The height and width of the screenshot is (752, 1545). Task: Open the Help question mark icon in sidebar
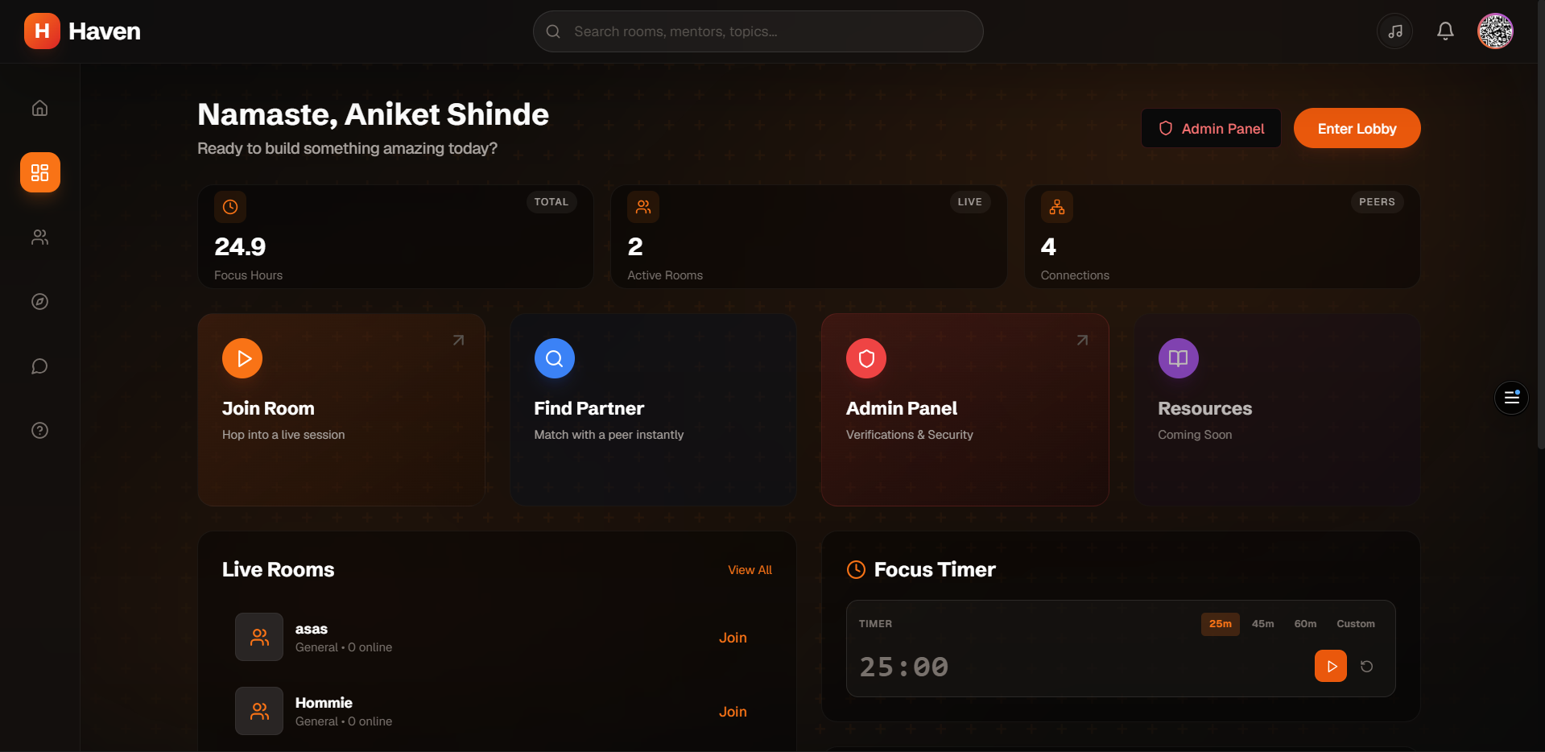pos(39,430)
